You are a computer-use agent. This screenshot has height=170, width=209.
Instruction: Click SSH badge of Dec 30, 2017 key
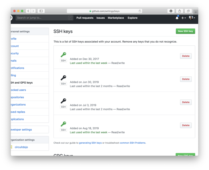click(63, 61)
